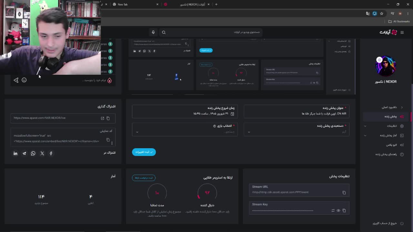Screen dimensions: 413x232
Task: Expand the settings section in the sidebar
Action: pos(384,126)
